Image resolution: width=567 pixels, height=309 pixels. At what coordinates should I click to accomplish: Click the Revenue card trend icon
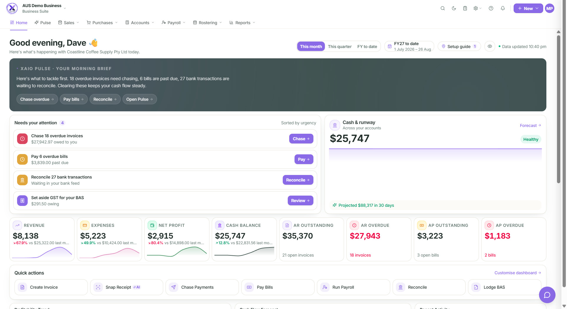(x=17, y=225)
